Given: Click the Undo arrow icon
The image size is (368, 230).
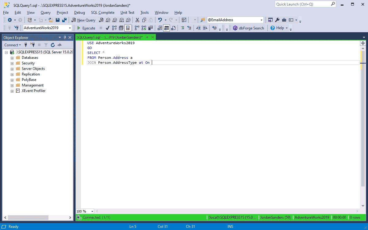Looking at the screenshot, I should click(160, 20).
